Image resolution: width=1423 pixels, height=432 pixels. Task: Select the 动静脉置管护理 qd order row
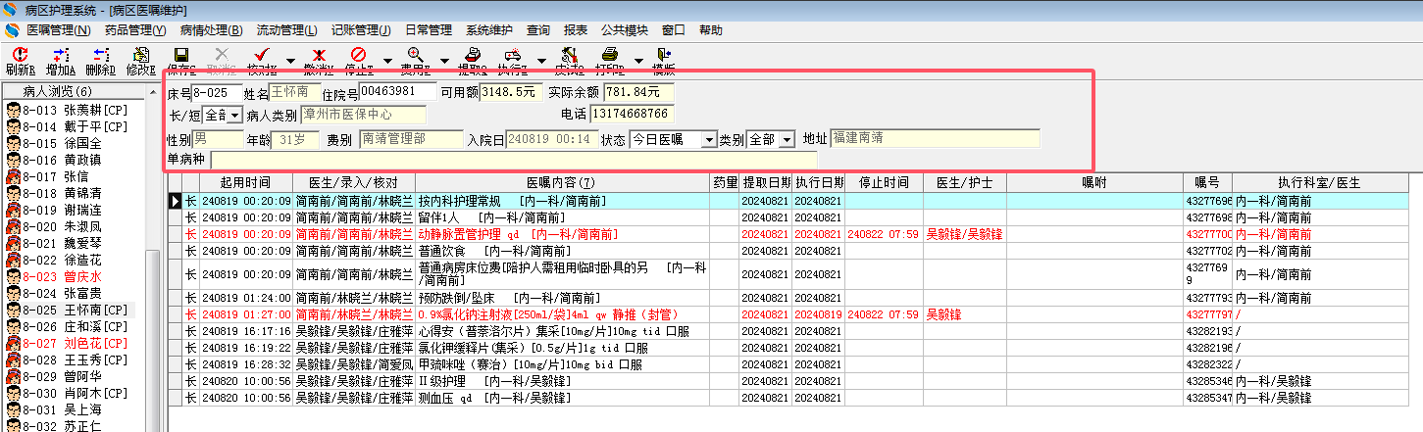click(789, 235)
